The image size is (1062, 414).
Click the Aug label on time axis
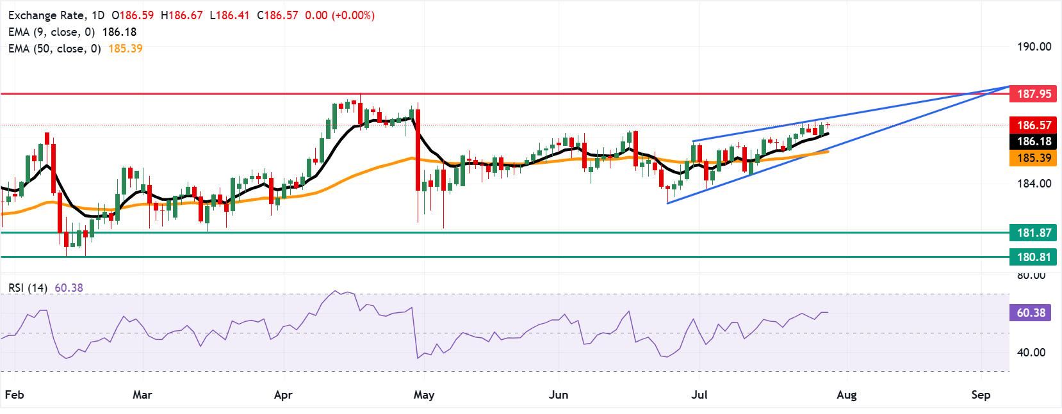(x=847, y=395)
